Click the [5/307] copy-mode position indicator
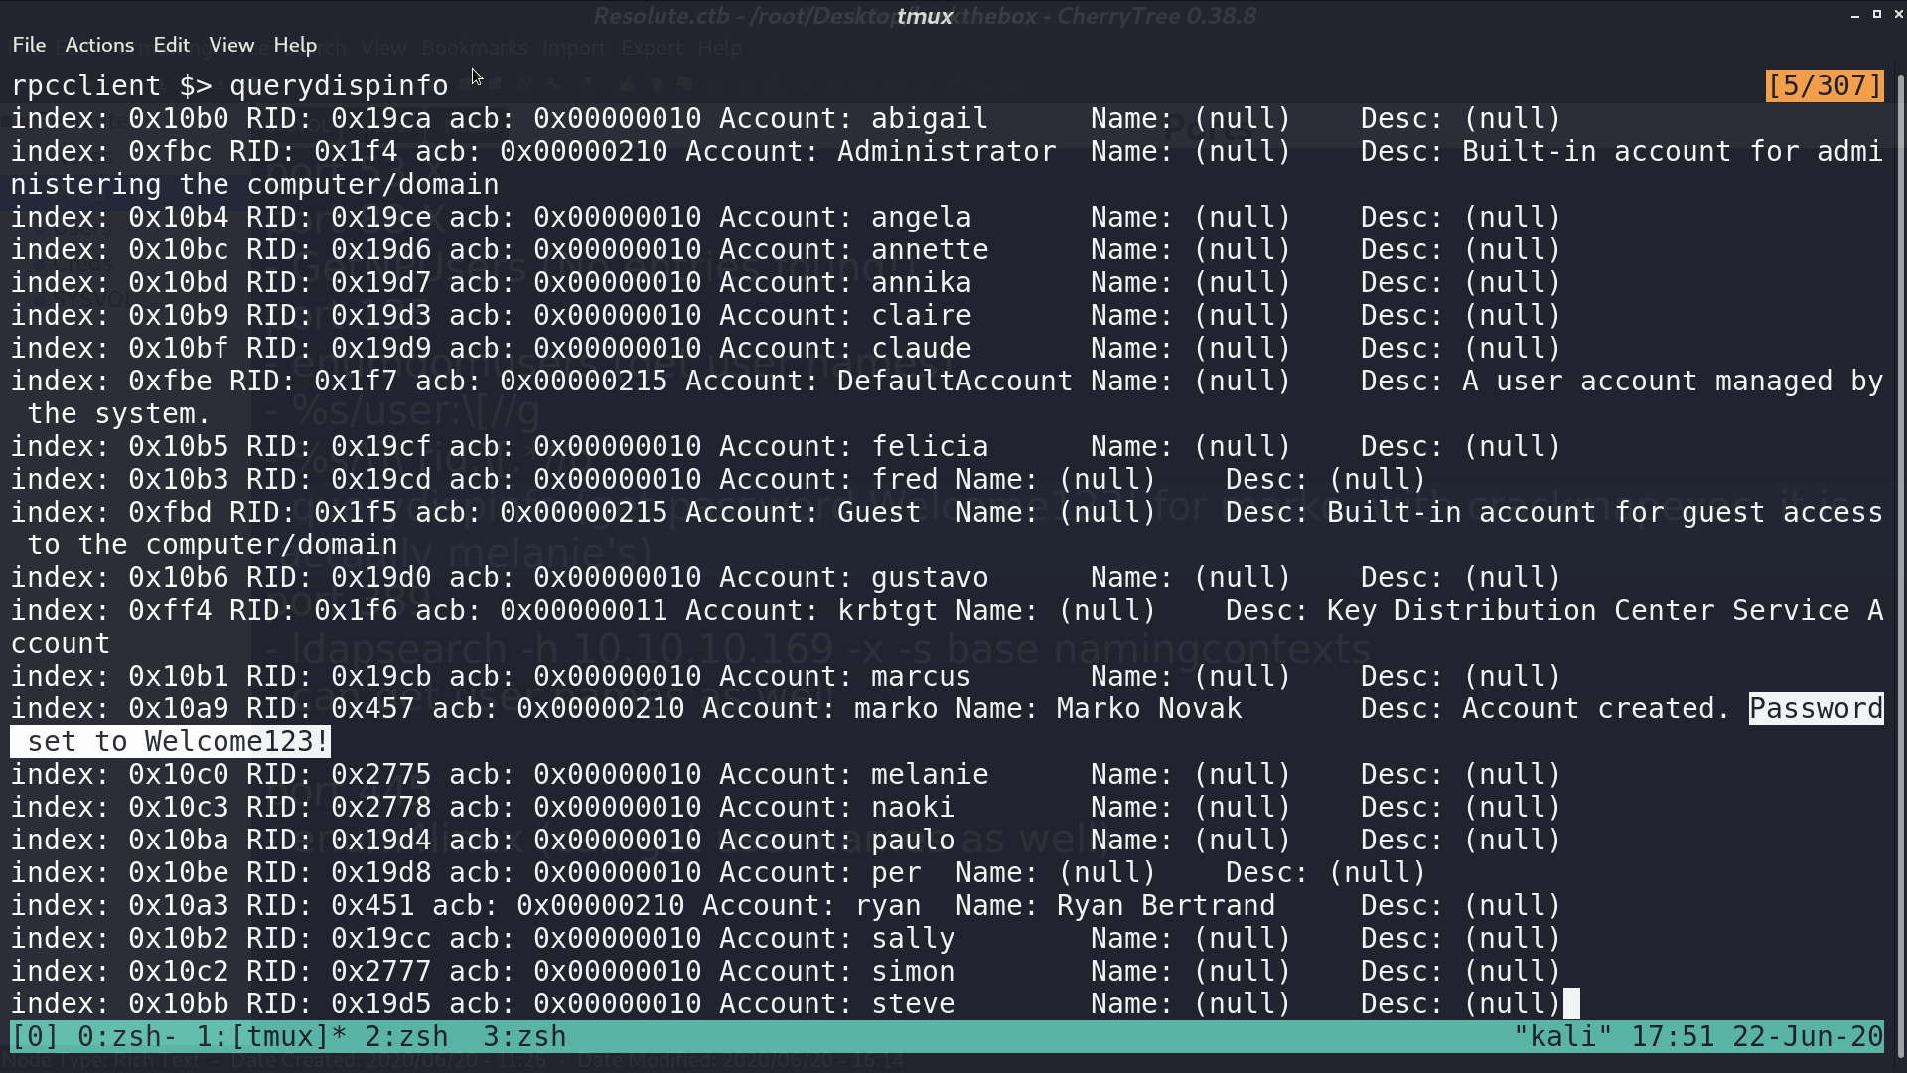 point(1825,85)
